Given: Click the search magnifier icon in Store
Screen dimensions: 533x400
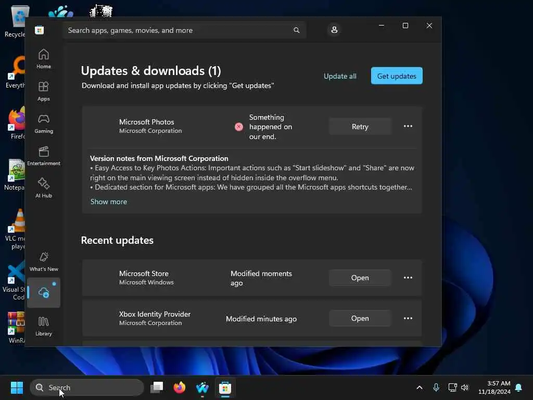Looking at the screenshot, I should 296,30.
